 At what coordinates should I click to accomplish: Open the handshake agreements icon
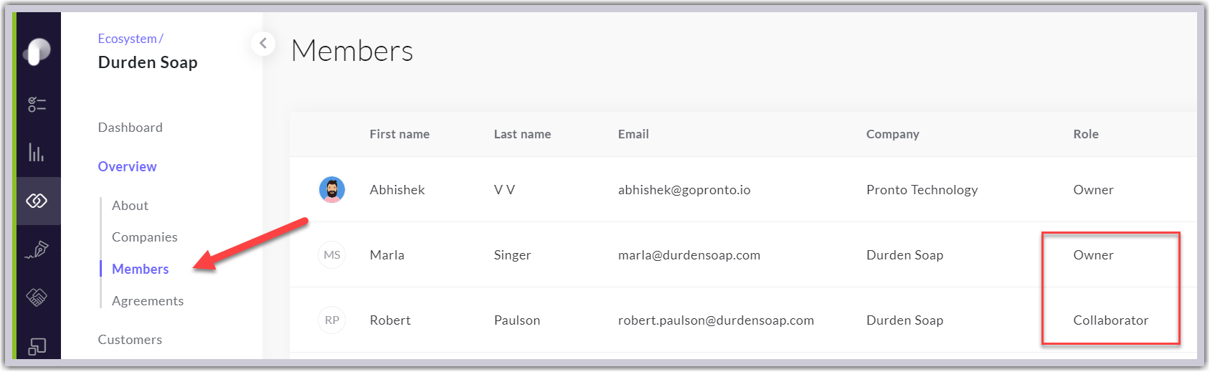37,297
